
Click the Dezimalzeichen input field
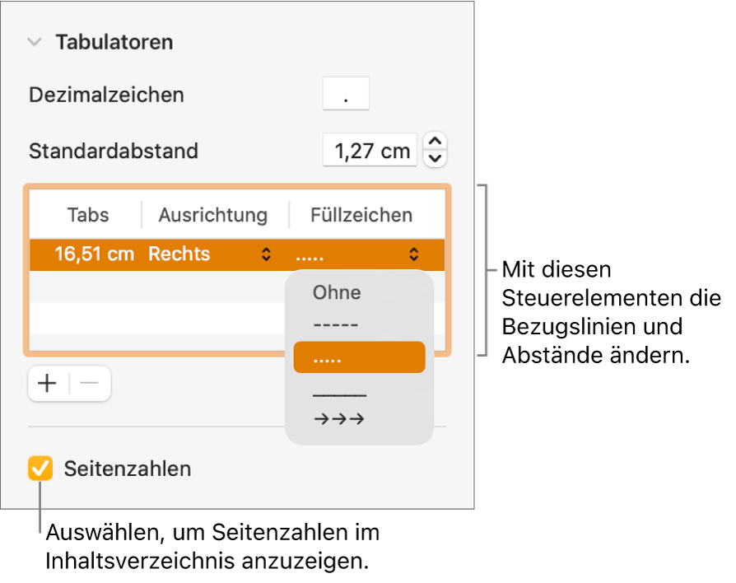[x=346, y=94]
